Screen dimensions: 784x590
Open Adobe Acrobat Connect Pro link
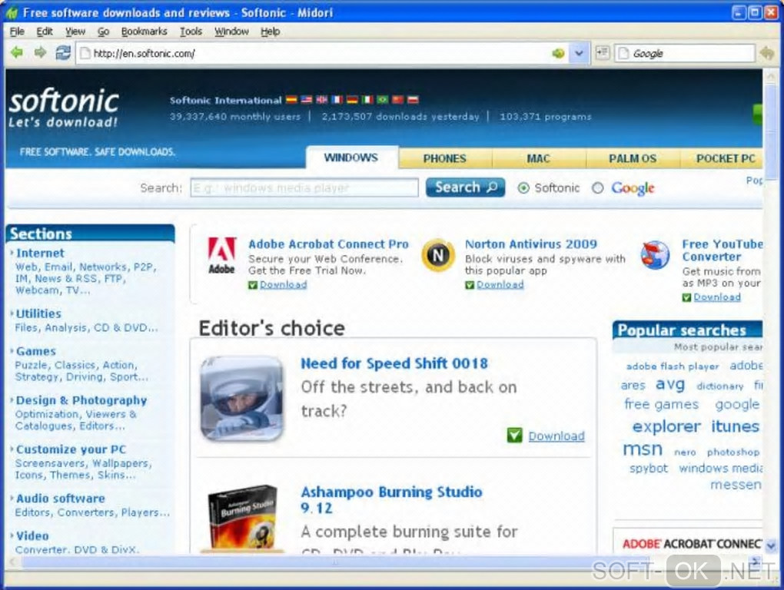pos(328,244)
